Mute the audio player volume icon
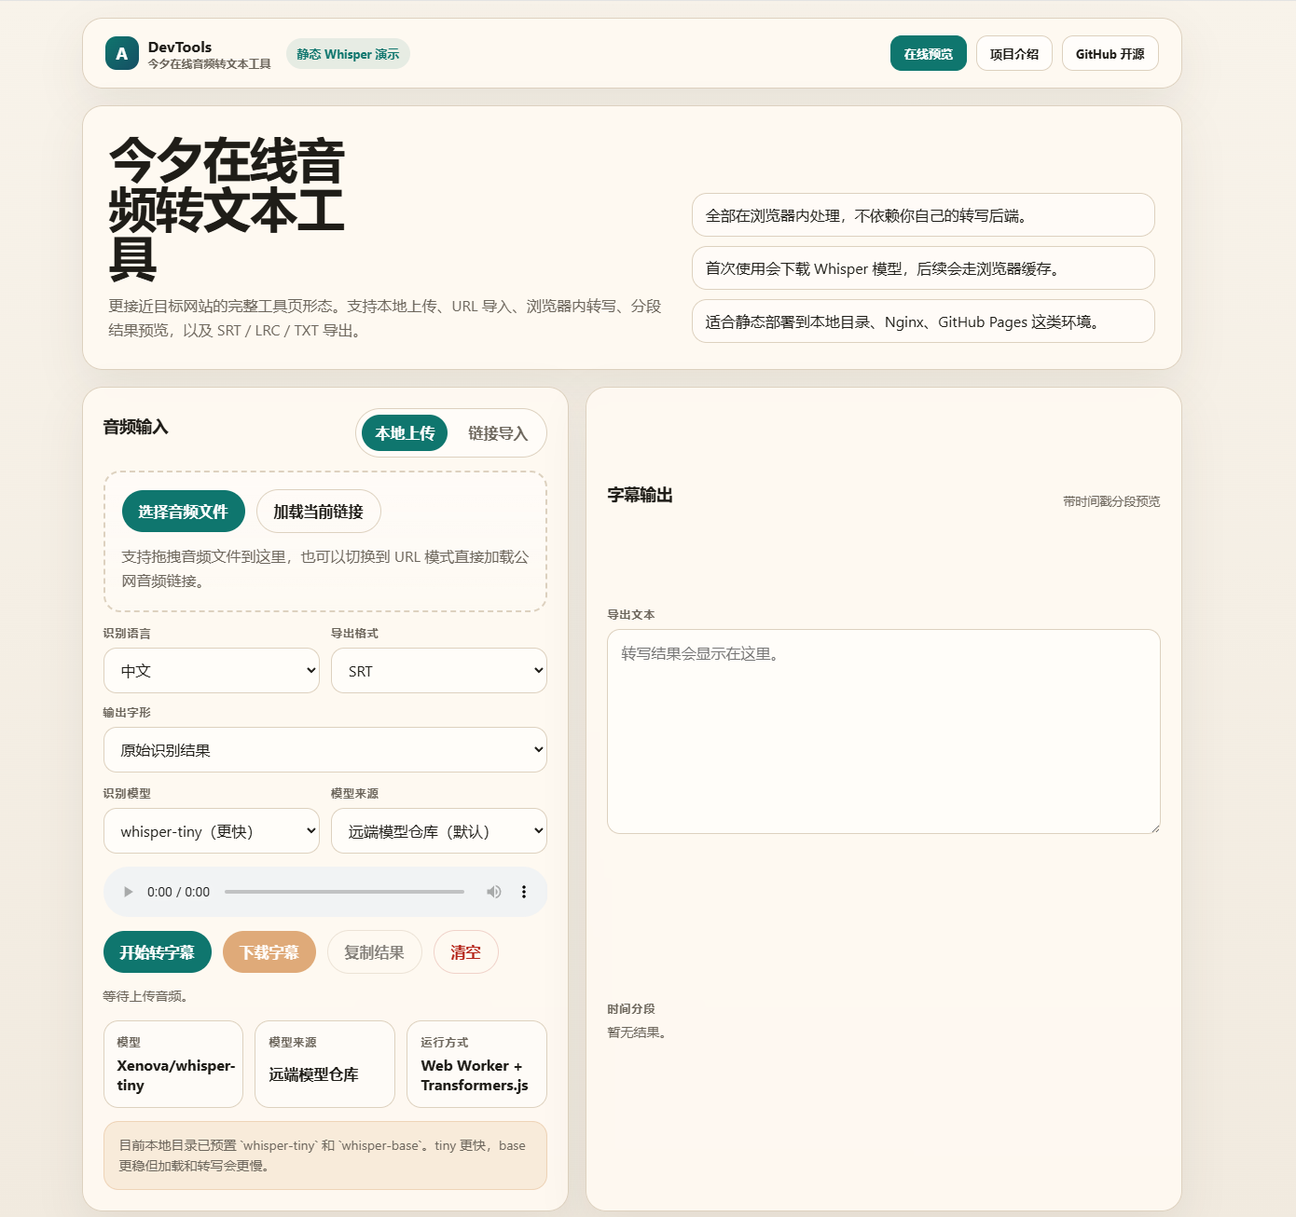This screenshot has width=1296, height=1217. [494, 892]
